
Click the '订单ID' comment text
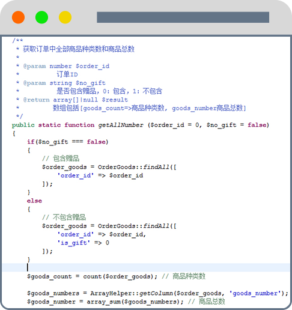[x=67, y=74]
